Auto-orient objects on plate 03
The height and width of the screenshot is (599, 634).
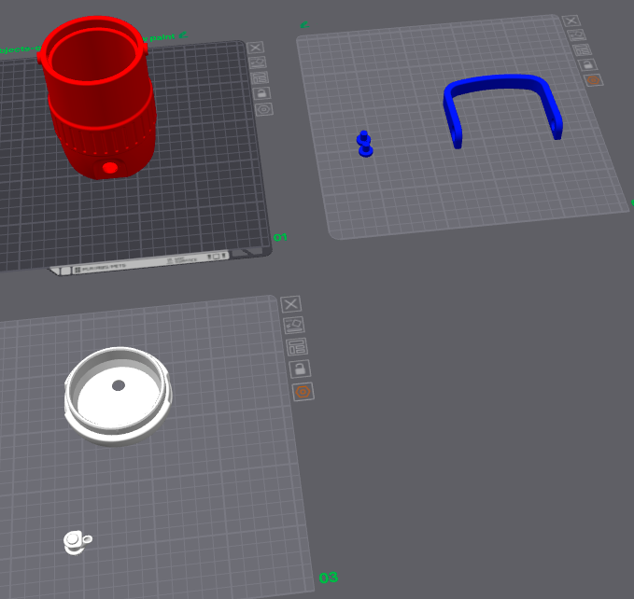[294, 325]
